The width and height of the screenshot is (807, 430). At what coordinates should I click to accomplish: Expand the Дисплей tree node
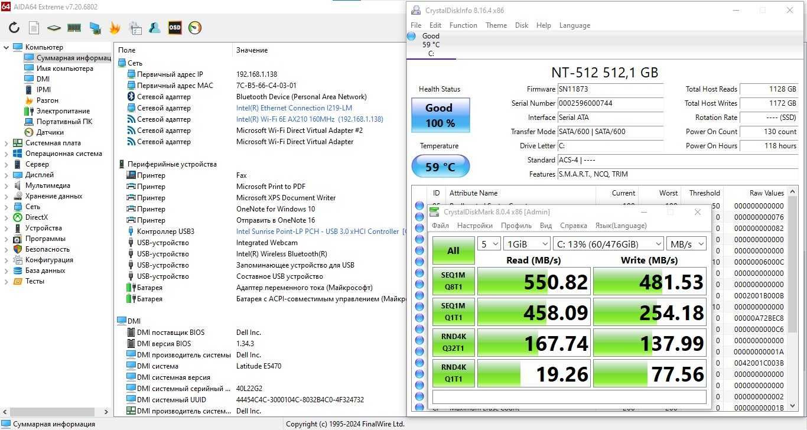pos(6,175)
